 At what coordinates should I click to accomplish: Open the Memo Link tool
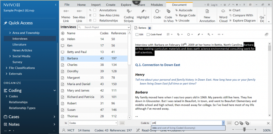coord(66,16)
